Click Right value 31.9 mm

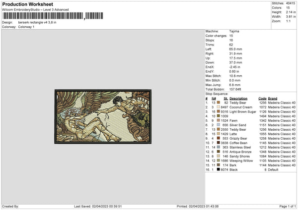(x=235, y=53)
